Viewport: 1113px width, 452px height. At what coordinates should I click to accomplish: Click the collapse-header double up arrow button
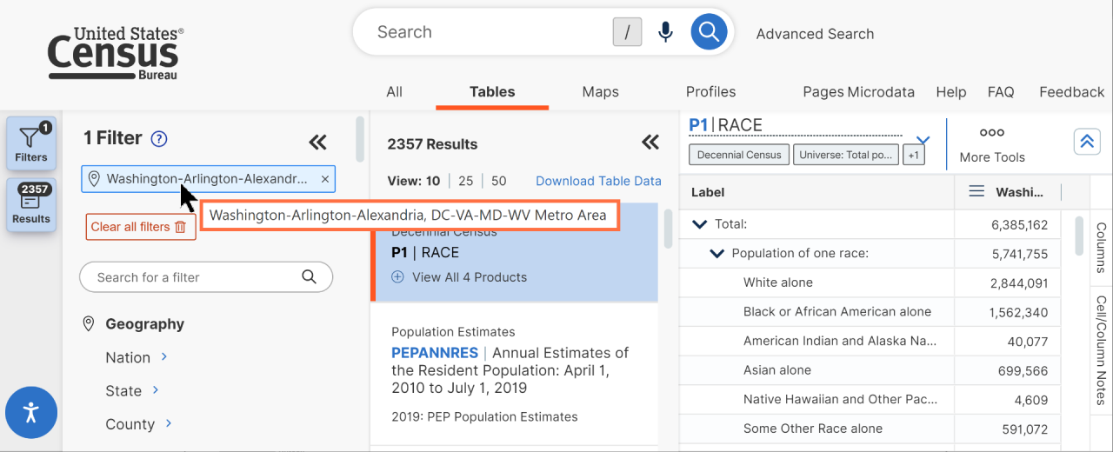[x=1087, y=142]
